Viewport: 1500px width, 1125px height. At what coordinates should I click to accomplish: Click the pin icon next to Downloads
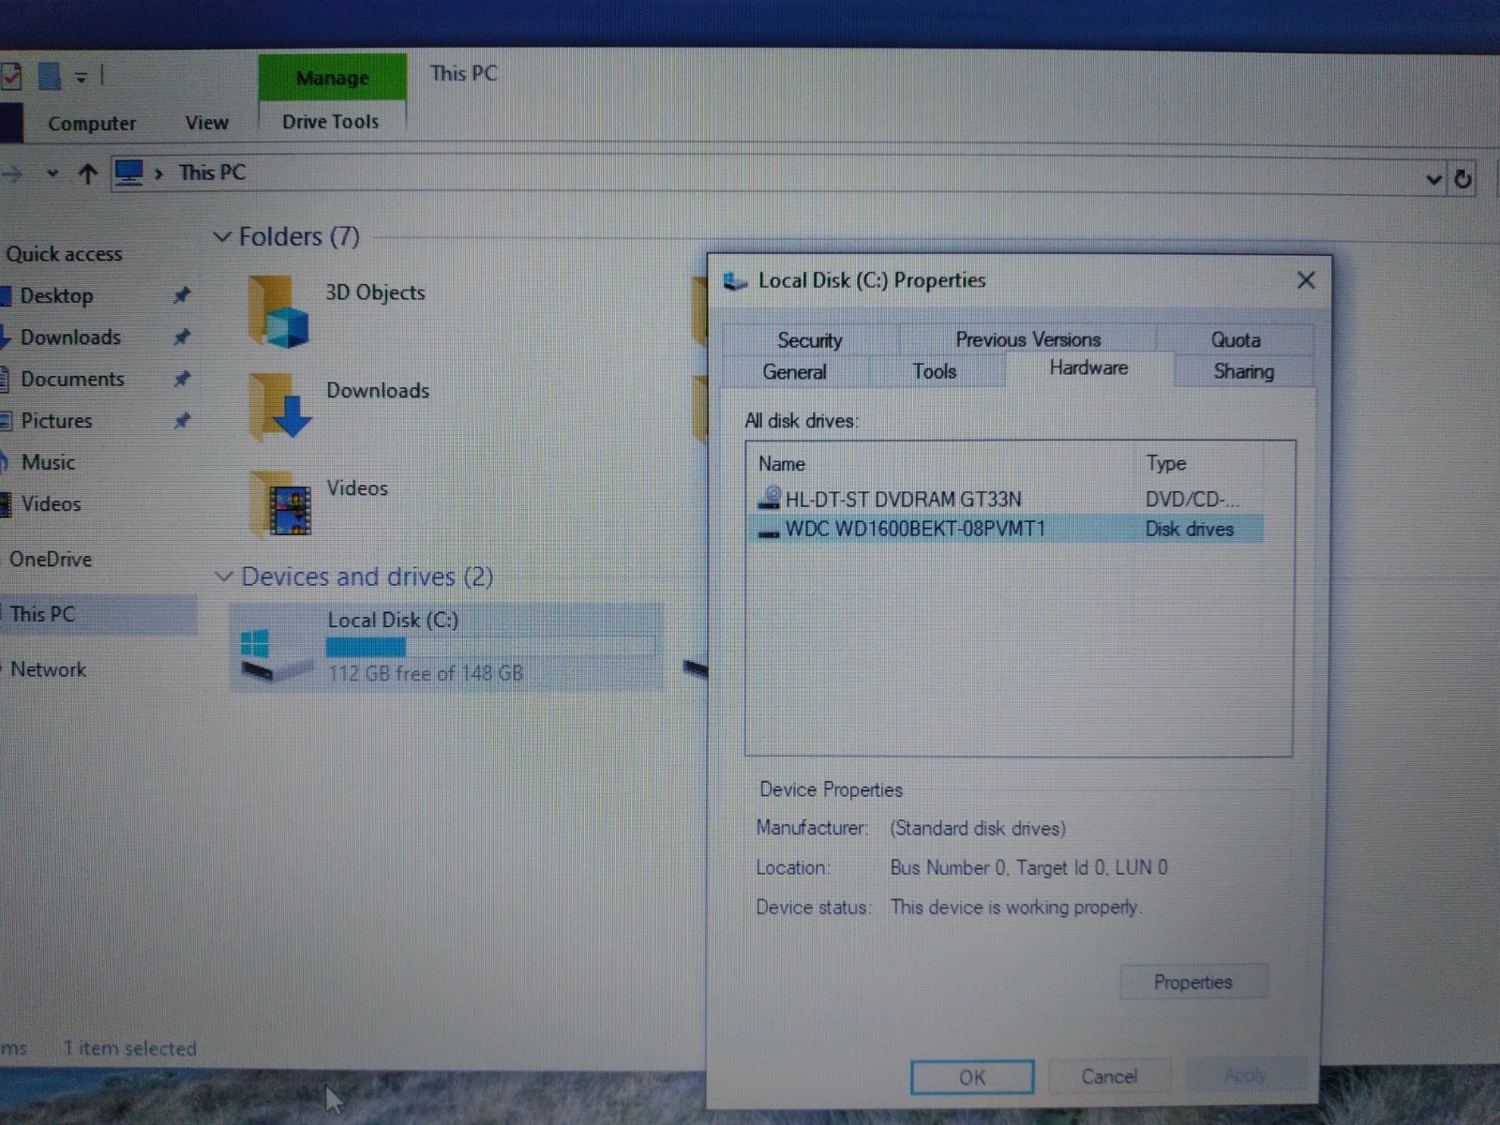pyautogui.click(x=182, y=337)
